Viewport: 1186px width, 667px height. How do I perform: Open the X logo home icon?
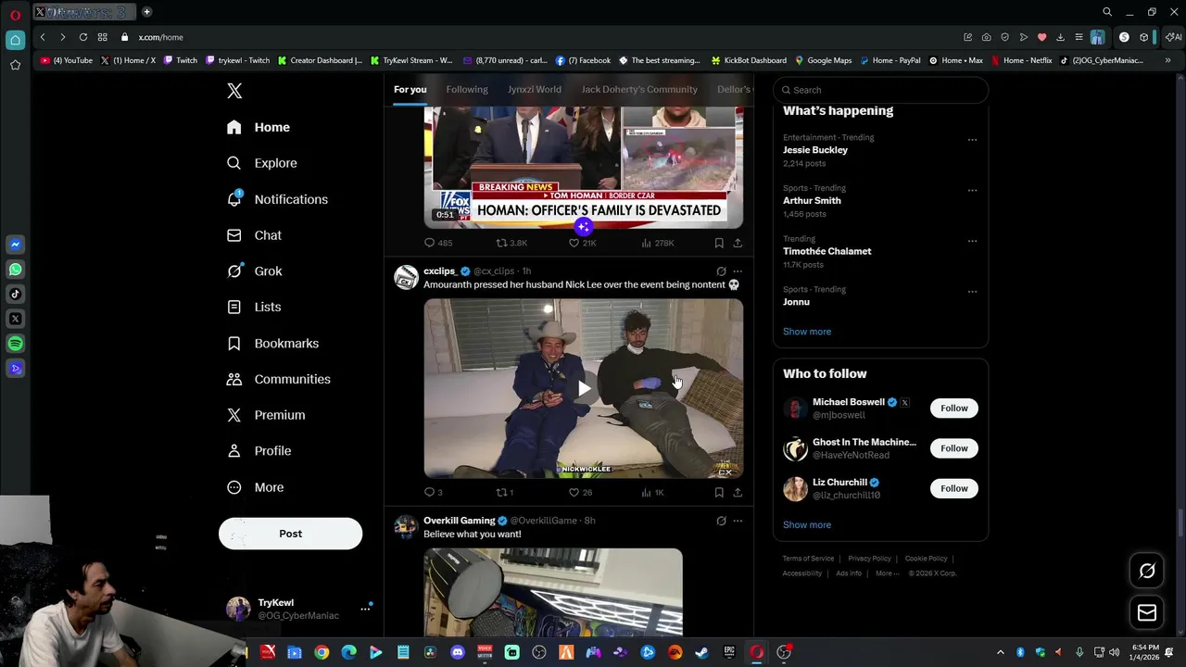click(x=234, y=91)
